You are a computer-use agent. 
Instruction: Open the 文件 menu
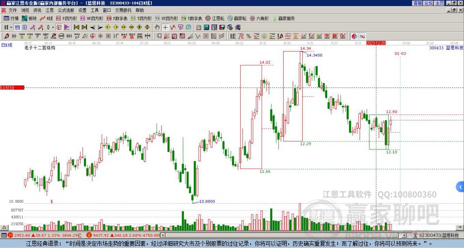tap(13, 10)
